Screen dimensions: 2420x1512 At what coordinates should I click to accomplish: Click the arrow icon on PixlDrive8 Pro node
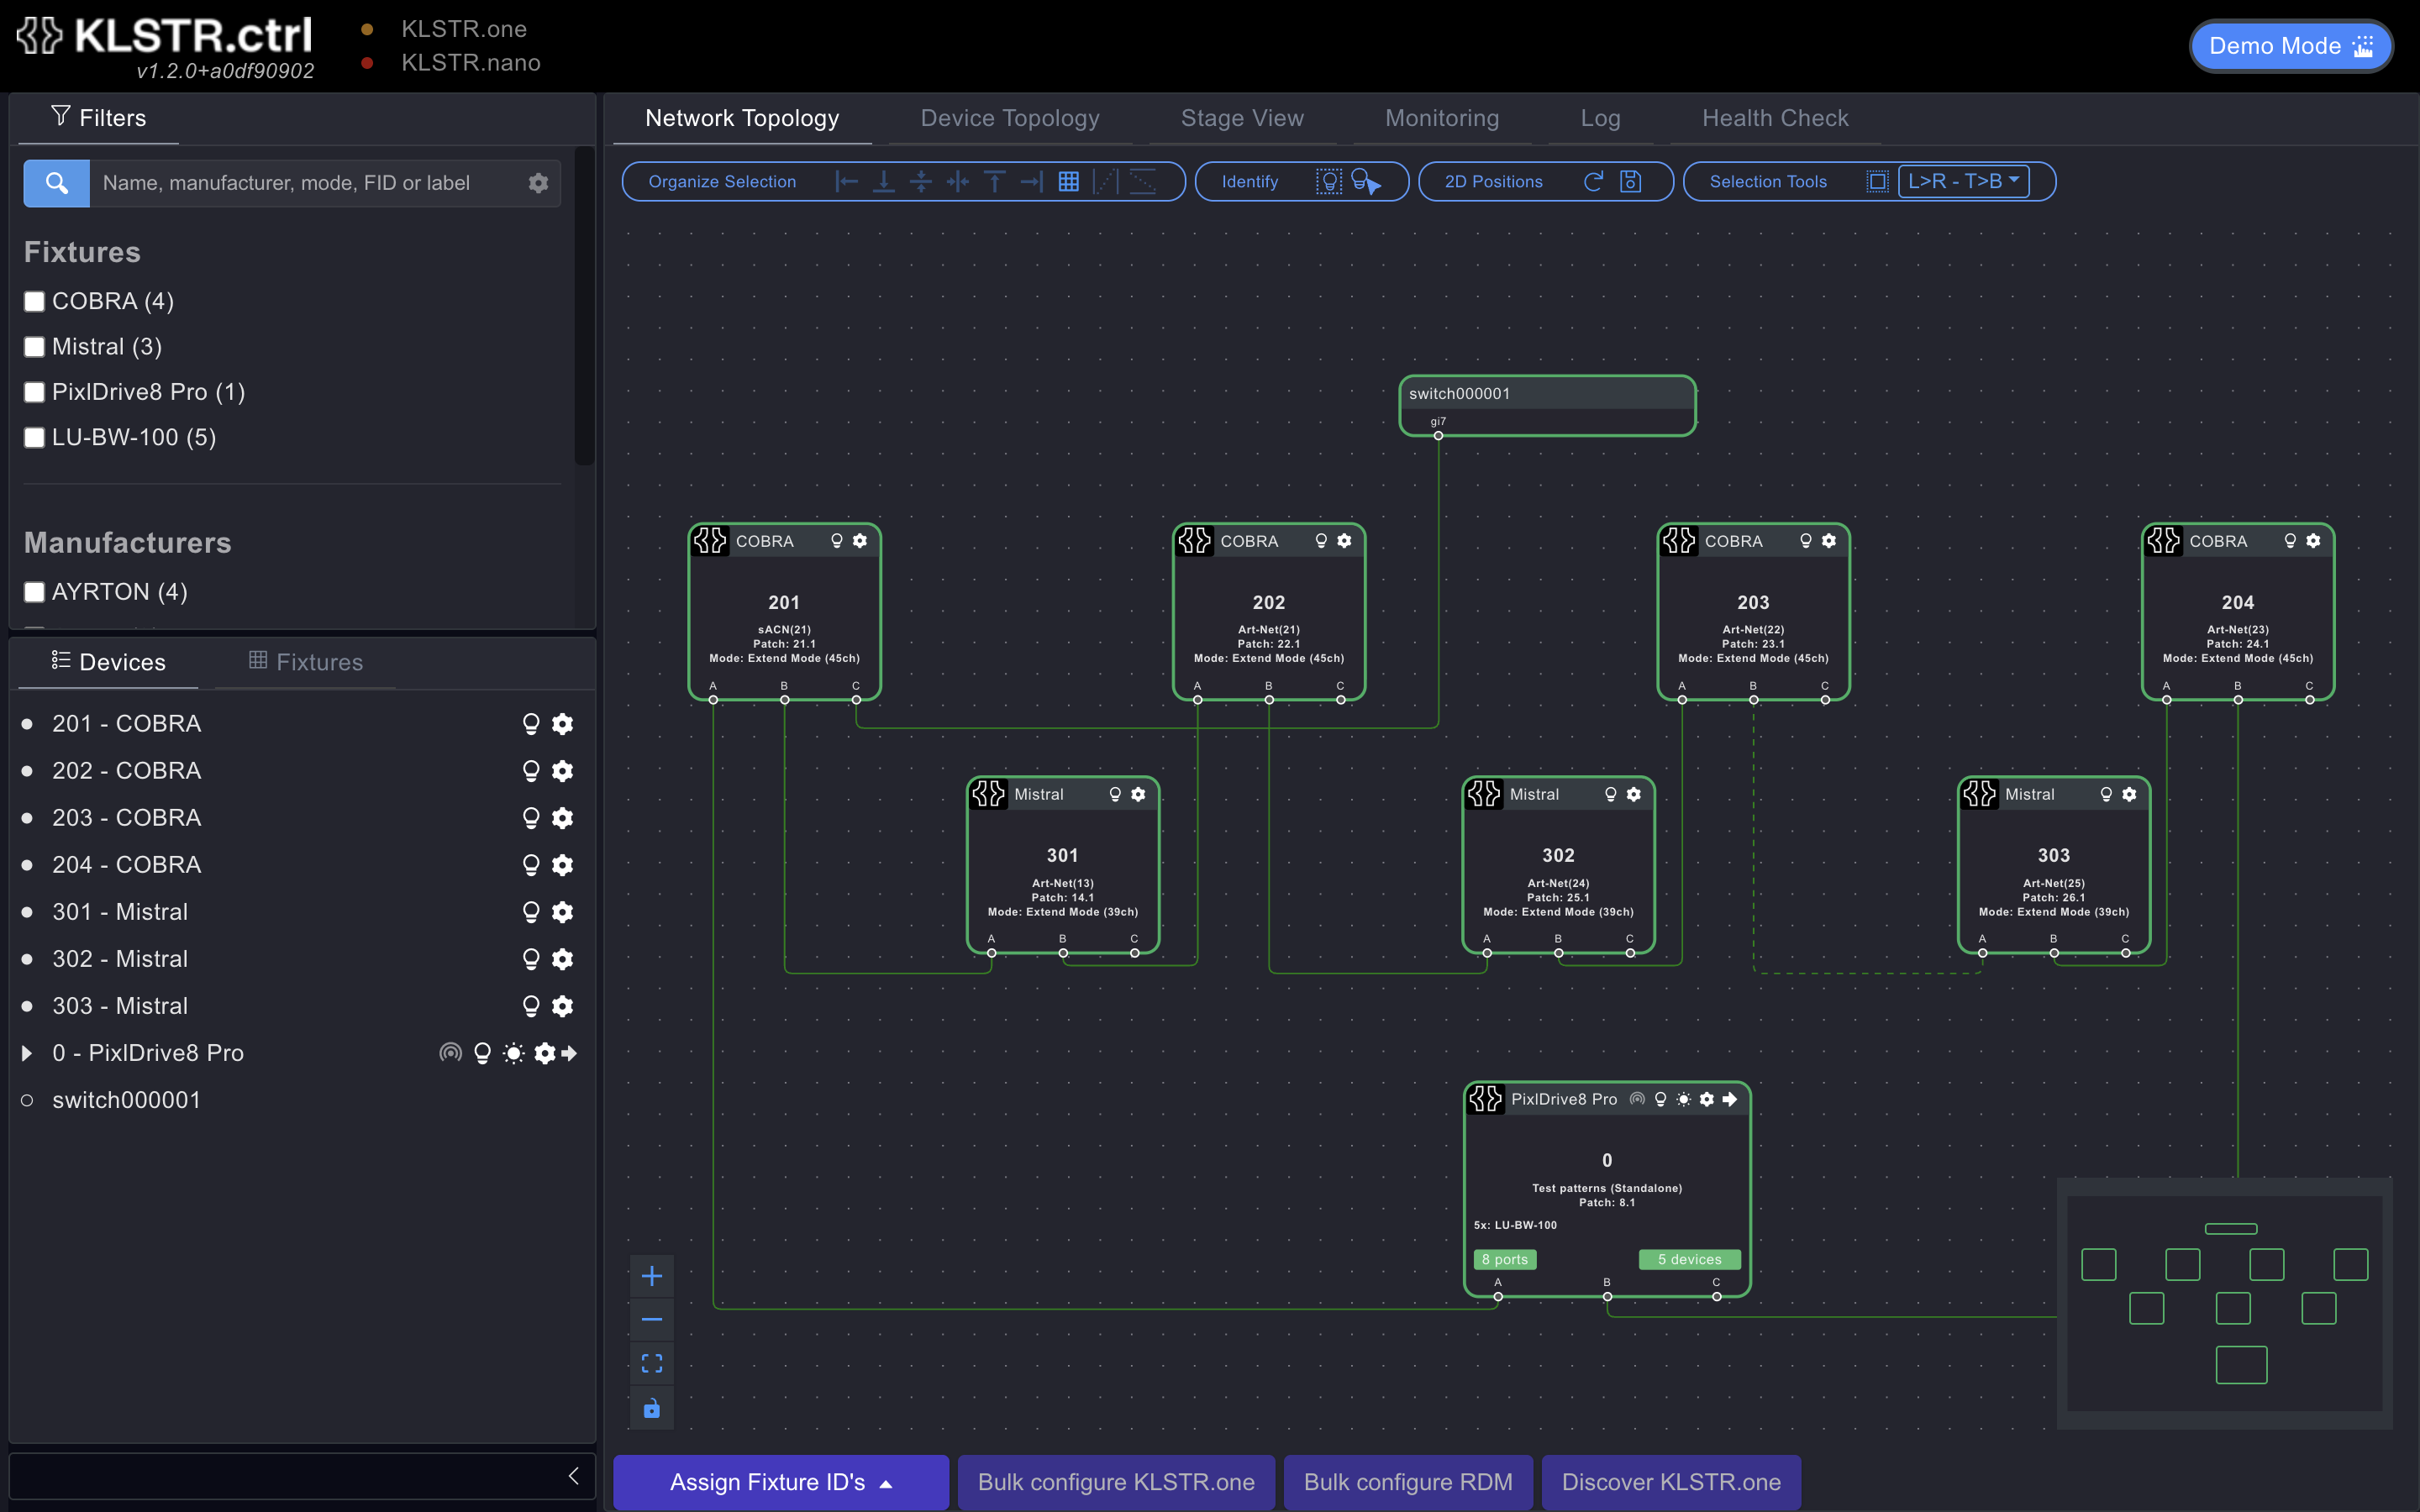click(1730, 1099)
